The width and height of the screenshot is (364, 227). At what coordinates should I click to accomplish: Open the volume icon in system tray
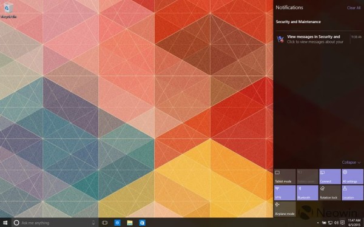(x=336, y=223)
